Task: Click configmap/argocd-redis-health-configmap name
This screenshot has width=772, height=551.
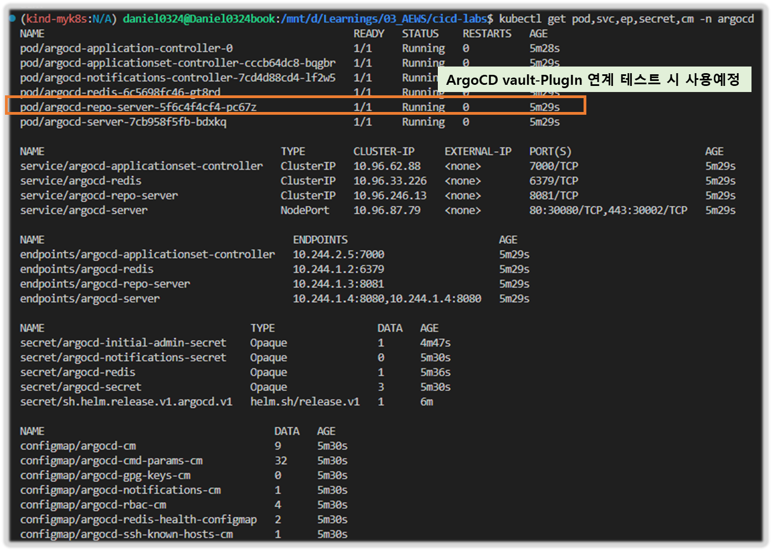Action: (139, 519)
